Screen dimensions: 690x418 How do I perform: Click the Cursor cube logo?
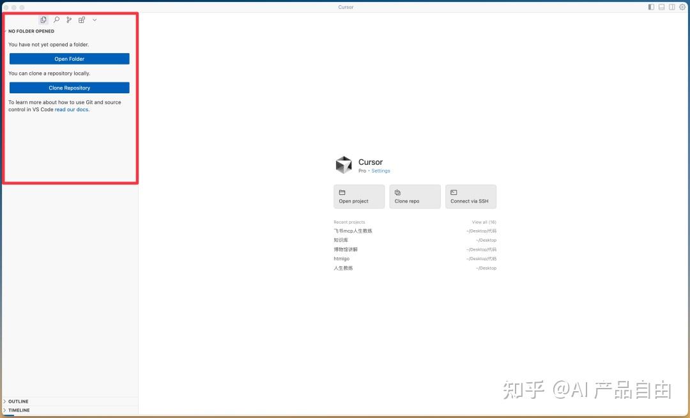tap(344, 165)
